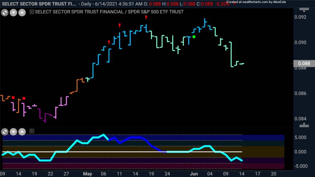Click the Jun label on date axis
315x177 pixels.
pos(194,174)
